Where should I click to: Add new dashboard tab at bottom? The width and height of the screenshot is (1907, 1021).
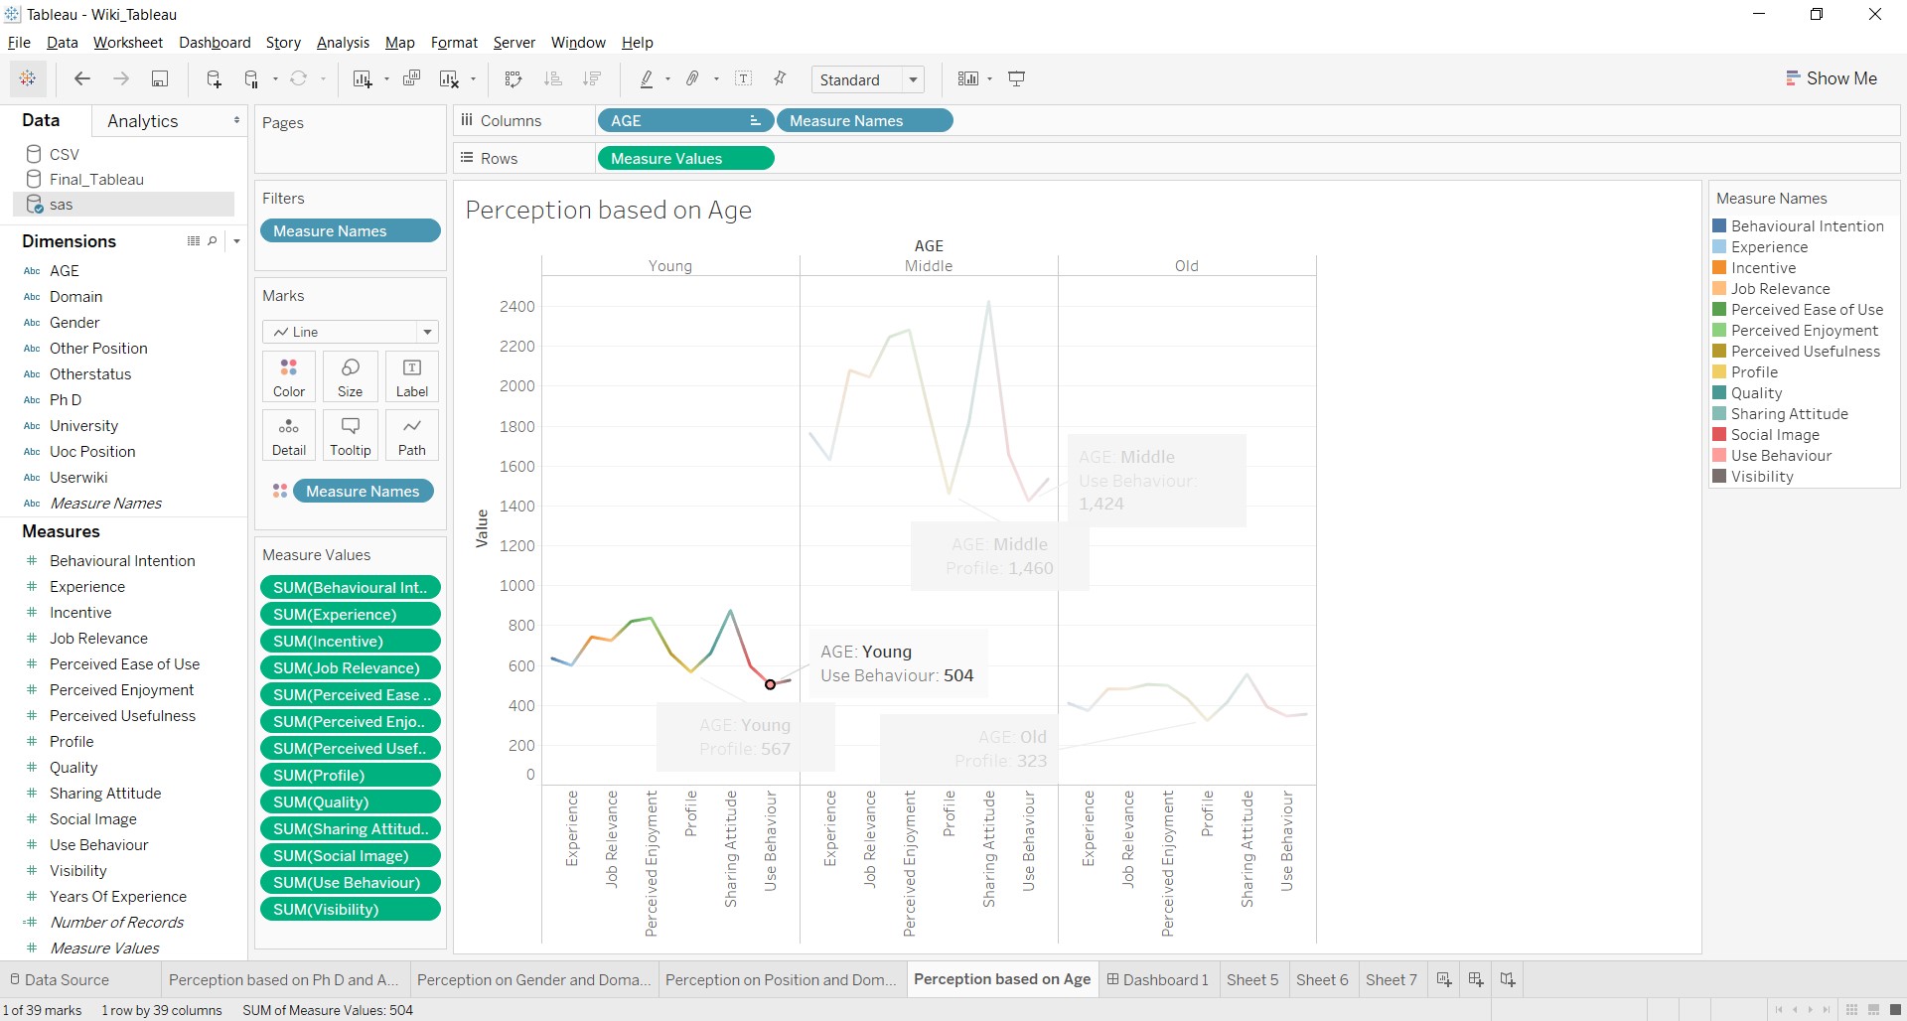1476,979
